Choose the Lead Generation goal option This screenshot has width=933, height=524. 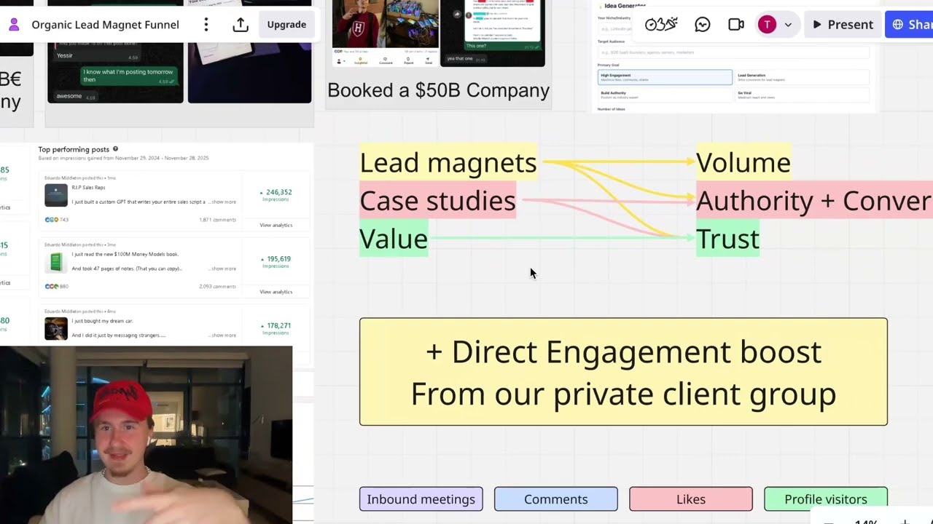[x=802, y=77]
